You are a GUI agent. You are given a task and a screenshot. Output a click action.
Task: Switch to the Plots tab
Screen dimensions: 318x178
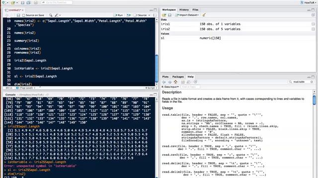click(165, 77)
